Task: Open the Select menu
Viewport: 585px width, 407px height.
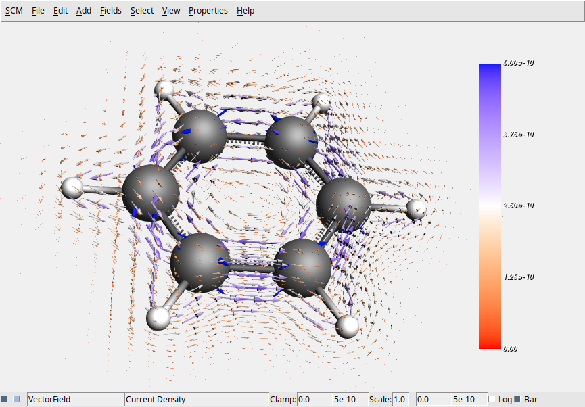Action: pos(141,10)
